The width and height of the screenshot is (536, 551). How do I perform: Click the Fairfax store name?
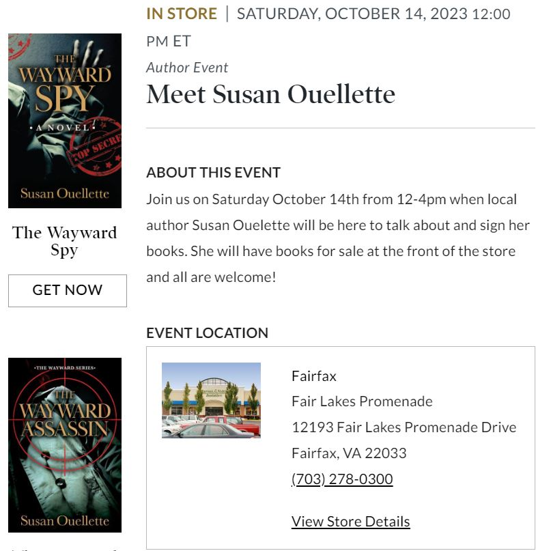click(314, 376)
